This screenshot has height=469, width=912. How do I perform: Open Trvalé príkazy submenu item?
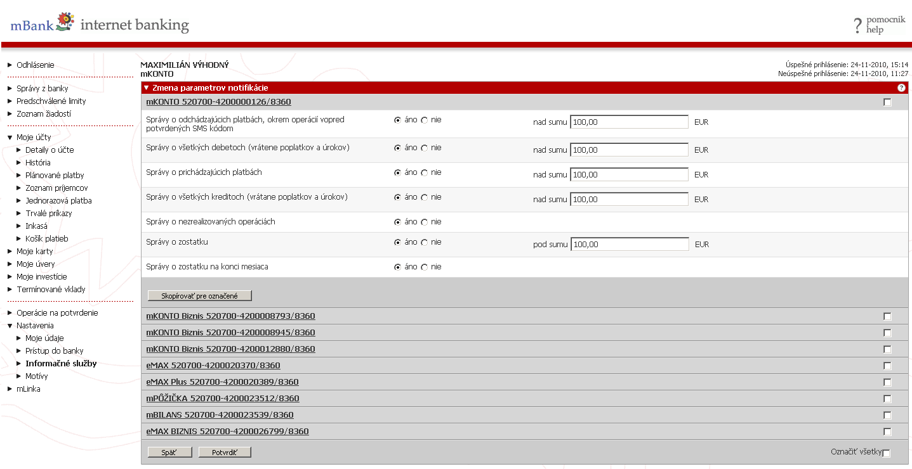[x=49, y=213]
